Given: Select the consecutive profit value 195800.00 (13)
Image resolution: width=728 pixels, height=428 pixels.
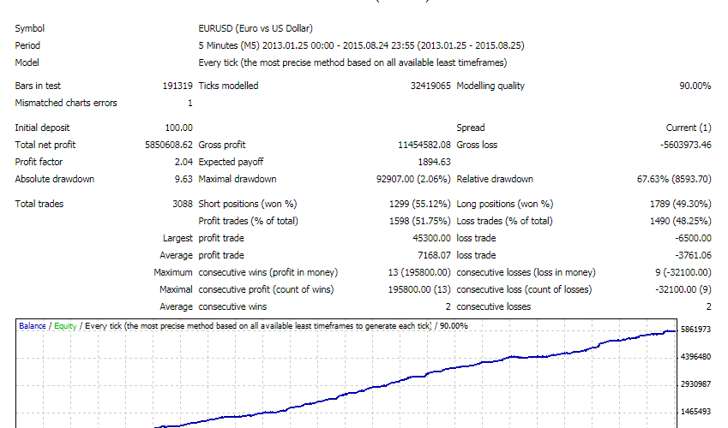Looking at the screenshot, I should [x=419, y=290].
